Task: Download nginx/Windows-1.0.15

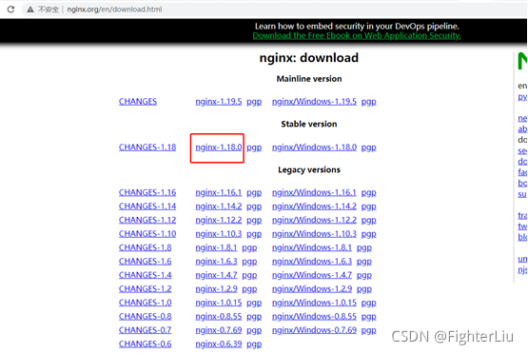Action: [x=314, y=303]
